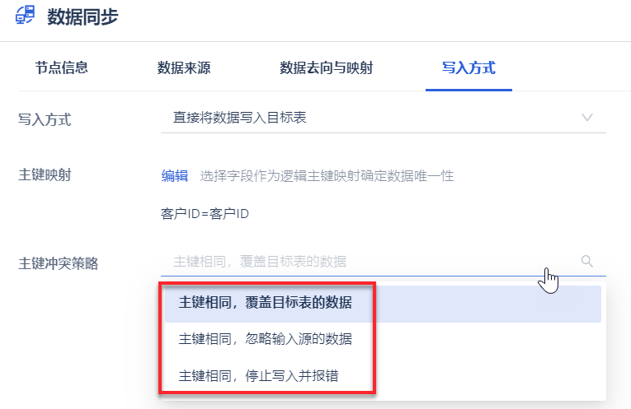Click hint text 选择字段作为逻辑主键映射确定数据唯一性
Image resolution: width=631 pixels, height=409 pixels.
point(327,176)
